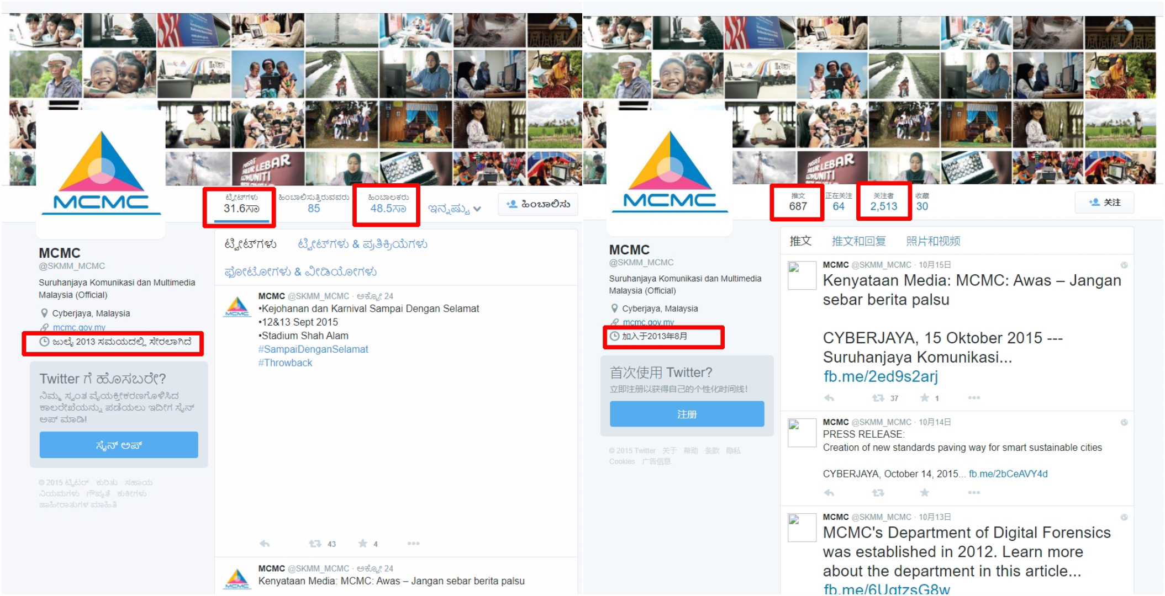Click the 10月15日 tweet timestamp
The height and width of the screenshot is (596, 1165).
click(935, 265)
